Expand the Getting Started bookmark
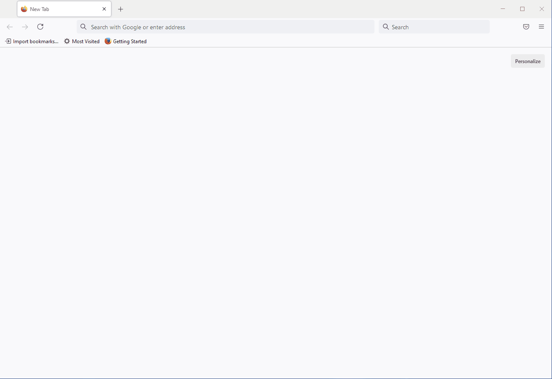 pyautogui.click(x=125, y=41)
